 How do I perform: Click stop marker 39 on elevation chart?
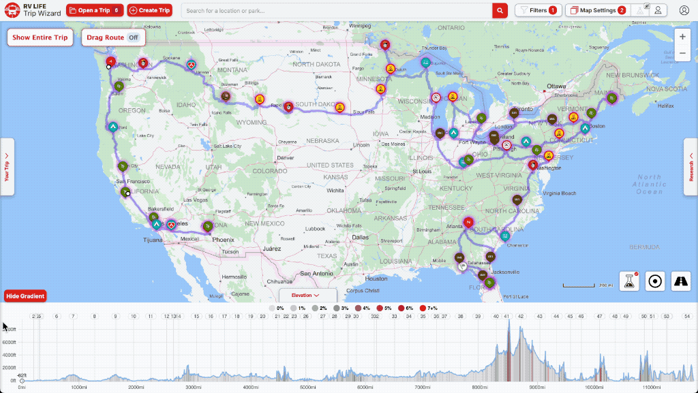tap(478, 317)
